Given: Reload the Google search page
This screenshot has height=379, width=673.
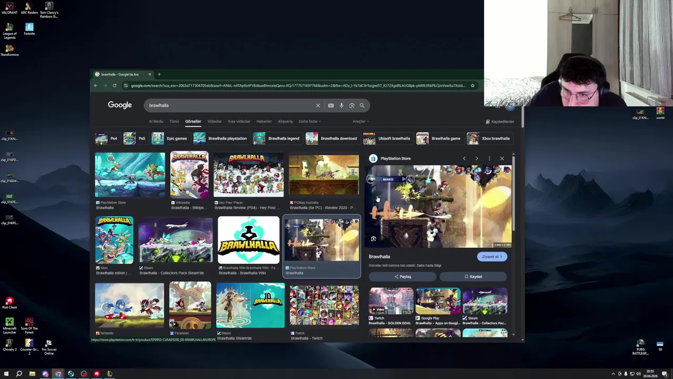Looking at the screenshot, I should pyautogui.click(x=114, y=85).
